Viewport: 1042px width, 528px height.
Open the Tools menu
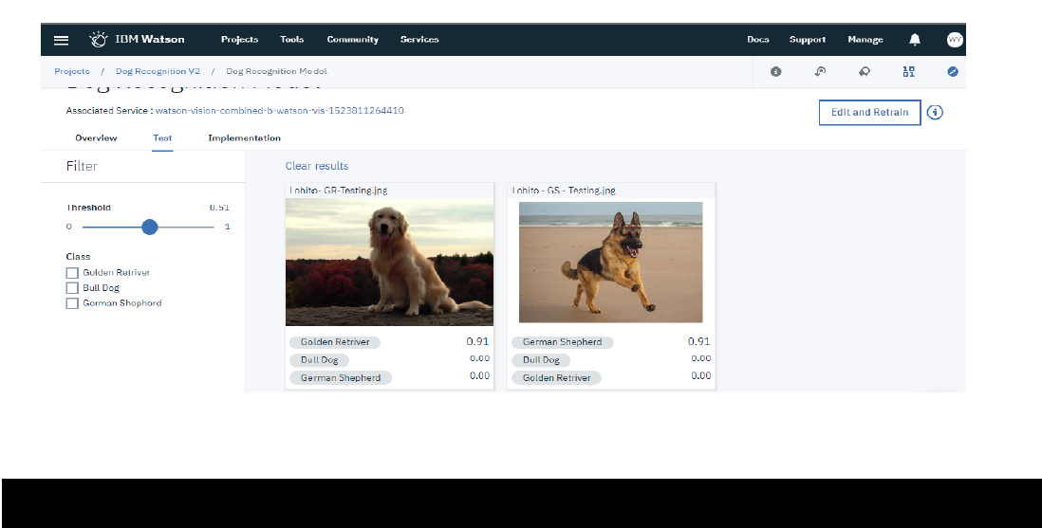coord(292,40)
